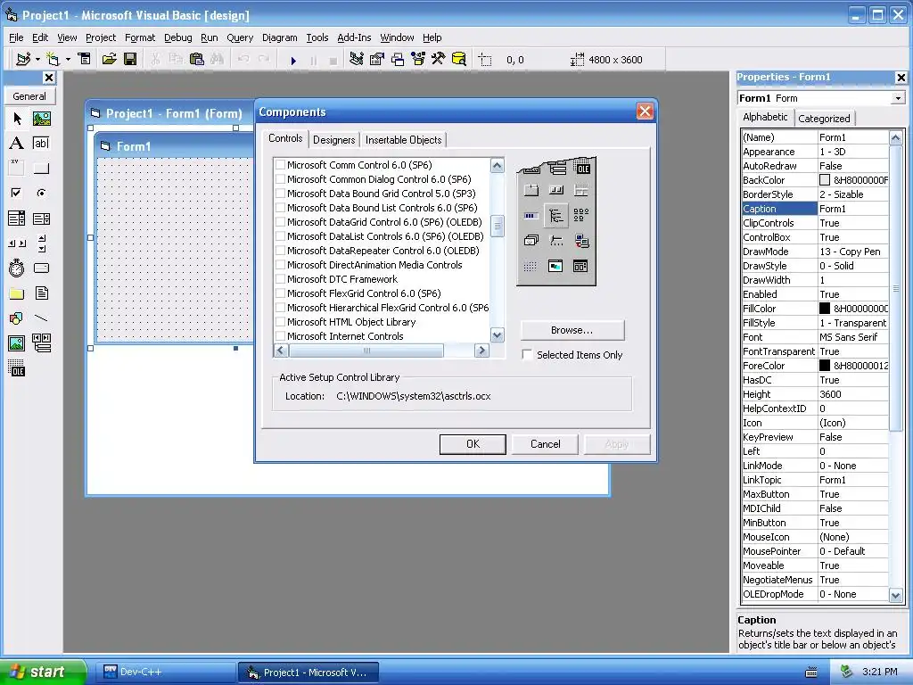The image size is (913, 685).
Task: Save the project with floppy icon
Action: point(130,59)
